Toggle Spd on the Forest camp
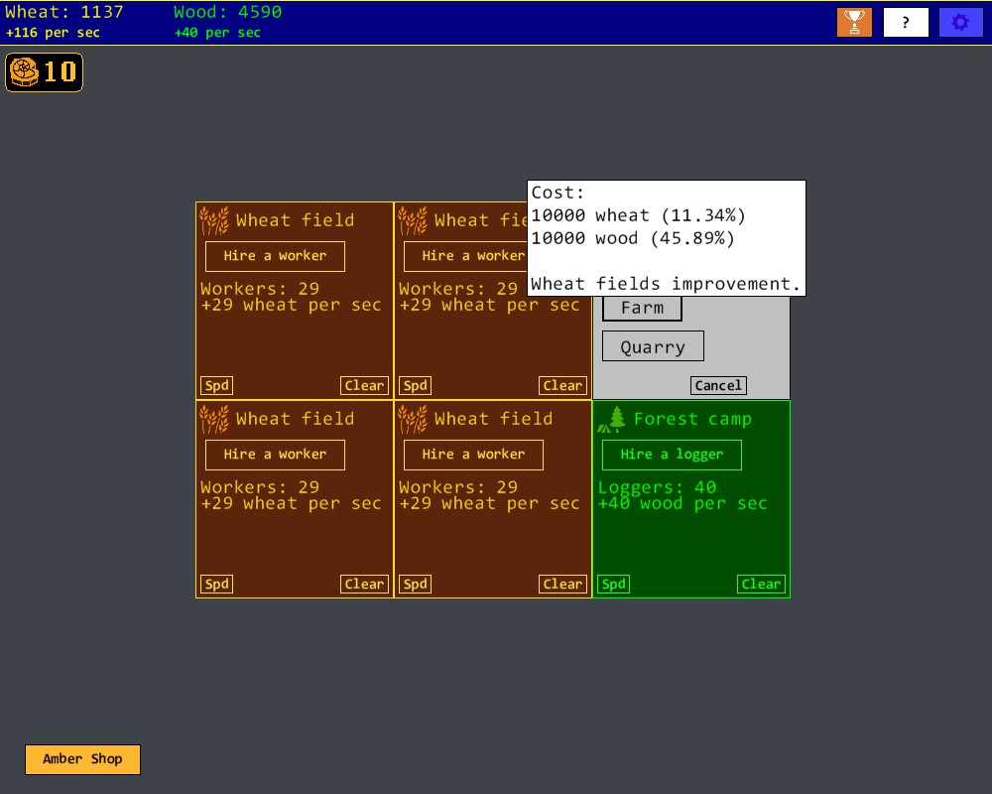 pos(613,584)
